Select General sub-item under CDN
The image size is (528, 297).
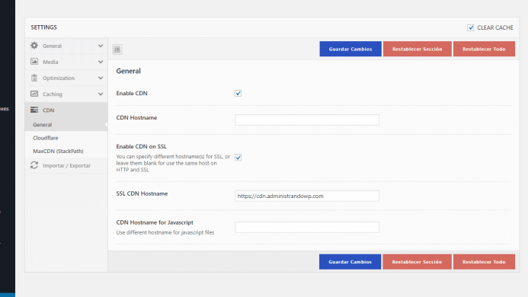coord(66,125)
